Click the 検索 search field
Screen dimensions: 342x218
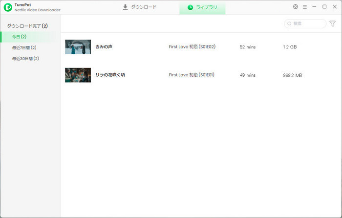coord(305,23)
